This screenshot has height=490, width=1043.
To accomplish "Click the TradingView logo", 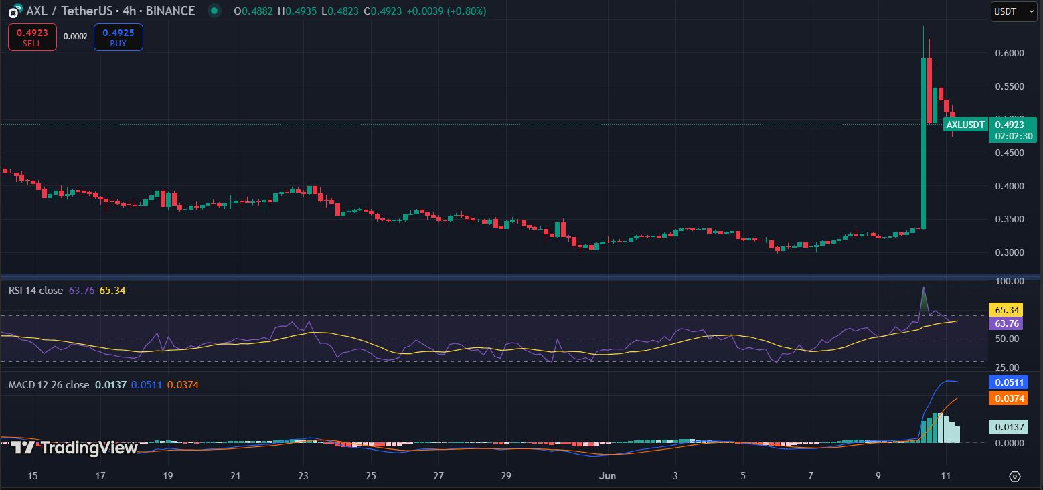I will pos(74,448).
